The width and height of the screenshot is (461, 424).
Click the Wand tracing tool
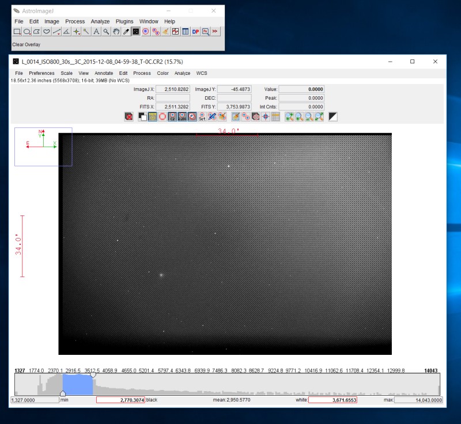(86, 32)
